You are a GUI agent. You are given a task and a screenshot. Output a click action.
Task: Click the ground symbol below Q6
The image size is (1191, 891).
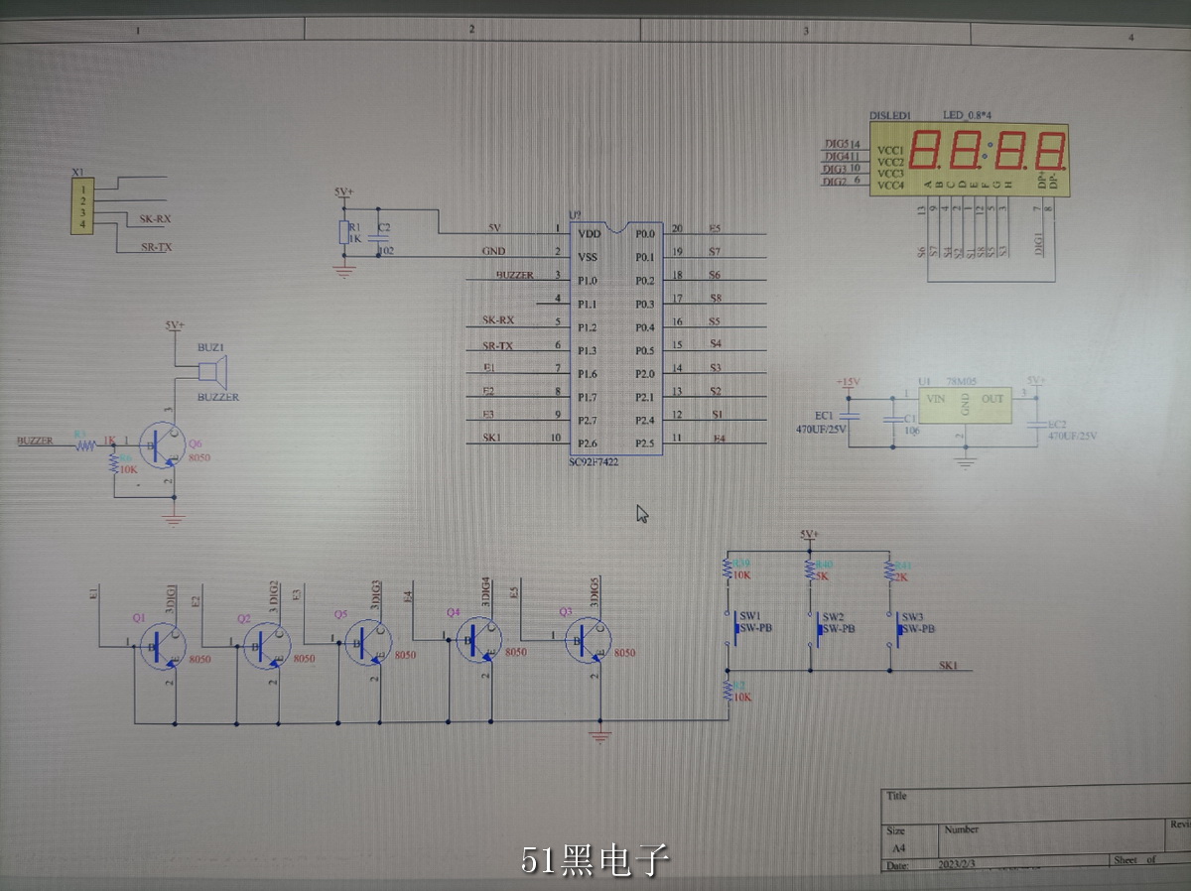(x=175, y=516)
